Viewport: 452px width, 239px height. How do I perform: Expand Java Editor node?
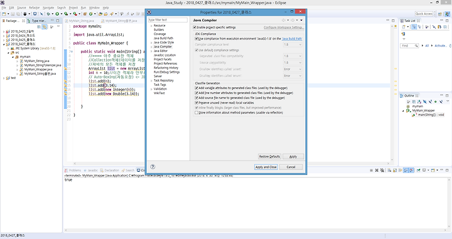pos(151,51)
